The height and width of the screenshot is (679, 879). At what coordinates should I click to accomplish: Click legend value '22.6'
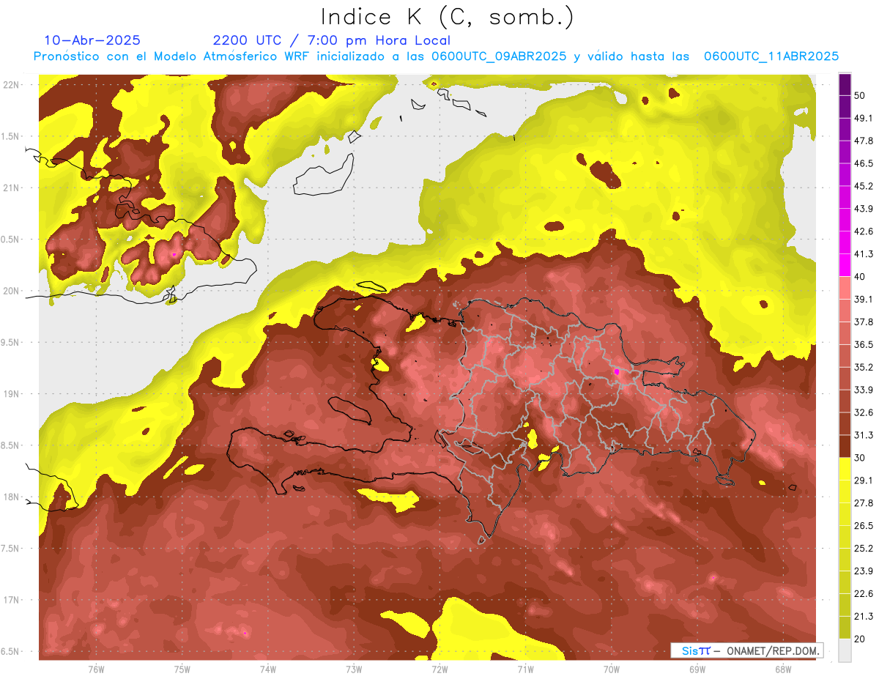tap(864, 594)
